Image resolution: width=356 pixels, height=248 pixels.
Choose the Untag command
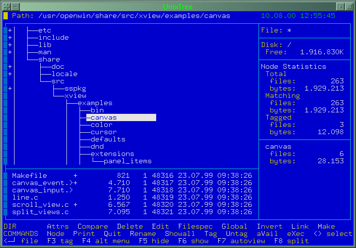pos(237,233)
